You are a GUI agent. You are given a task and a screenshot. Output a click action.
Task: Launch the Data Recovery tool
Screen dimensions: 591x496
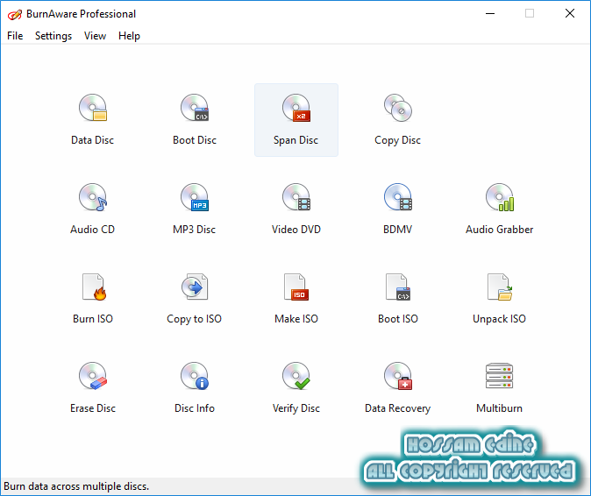pyautogui.click(x=397, y=388)
